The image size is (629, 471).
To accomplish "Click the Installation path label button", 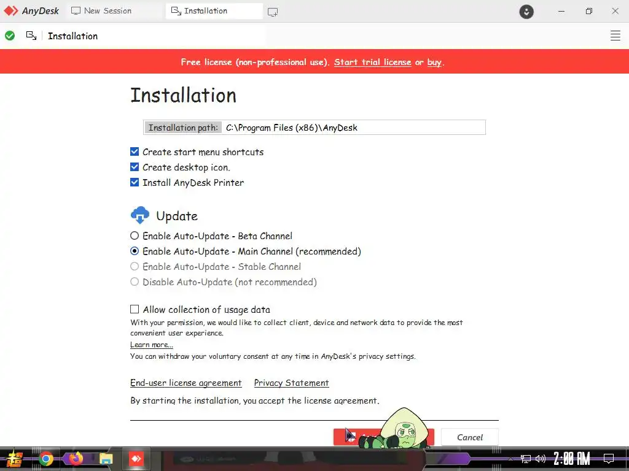I will [x=183, y=128].
